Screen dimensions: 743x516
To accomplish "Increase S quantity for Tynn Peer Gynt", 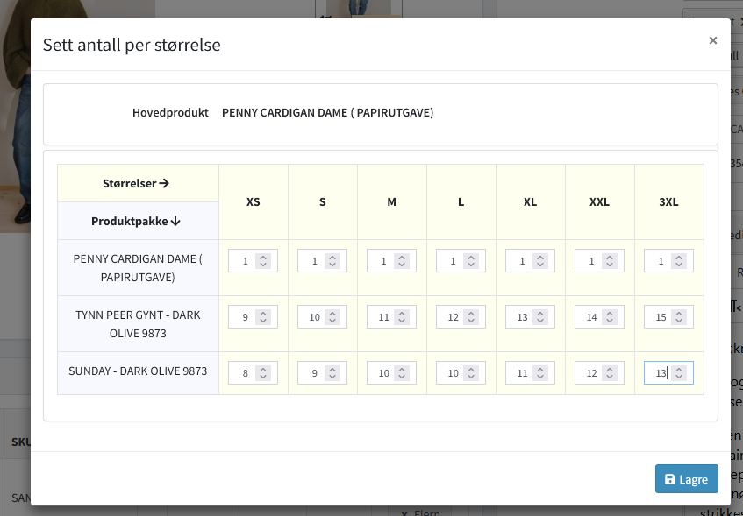I will pos(332,313).
